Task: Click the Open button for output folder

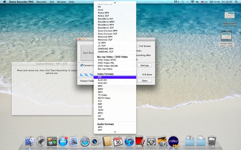Action: [145, 81]
